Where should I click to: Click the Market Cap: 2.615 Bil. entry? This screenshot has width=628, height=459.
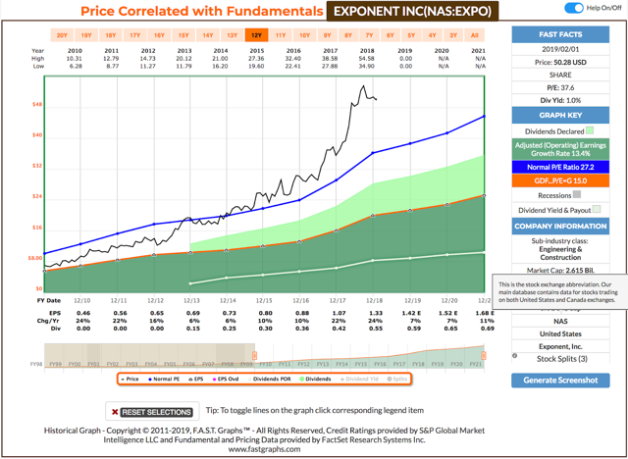point(560,271)
